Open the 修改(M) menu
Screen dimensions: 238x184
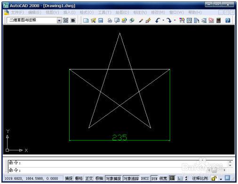tap(158, 12)
